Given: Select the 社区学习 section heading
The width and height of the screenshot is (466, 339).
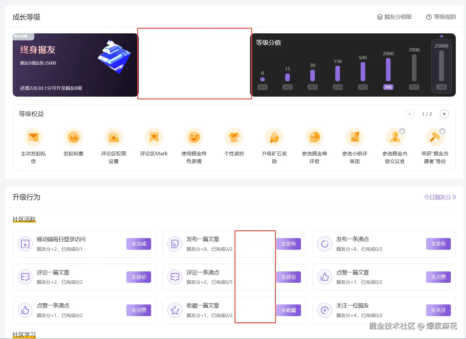Looking at the screenshot, I should coord(24,334).
